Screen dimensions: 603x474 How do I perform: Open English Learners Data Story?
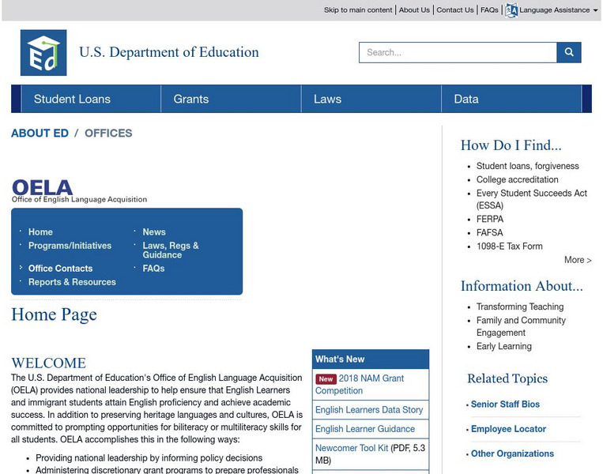coord(369,410)
